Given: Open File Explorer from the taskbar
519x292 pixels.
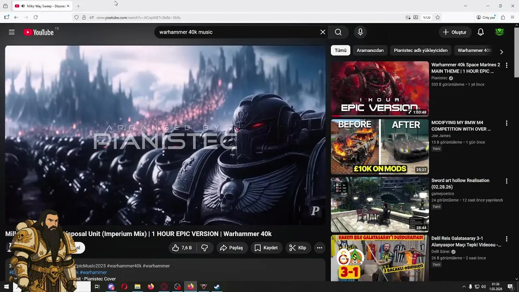Looking at the screenshot, I should pos(137,287).
